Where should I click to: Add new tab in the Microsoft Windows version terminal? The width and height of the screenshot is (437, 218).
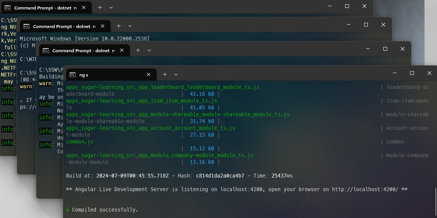119,26
